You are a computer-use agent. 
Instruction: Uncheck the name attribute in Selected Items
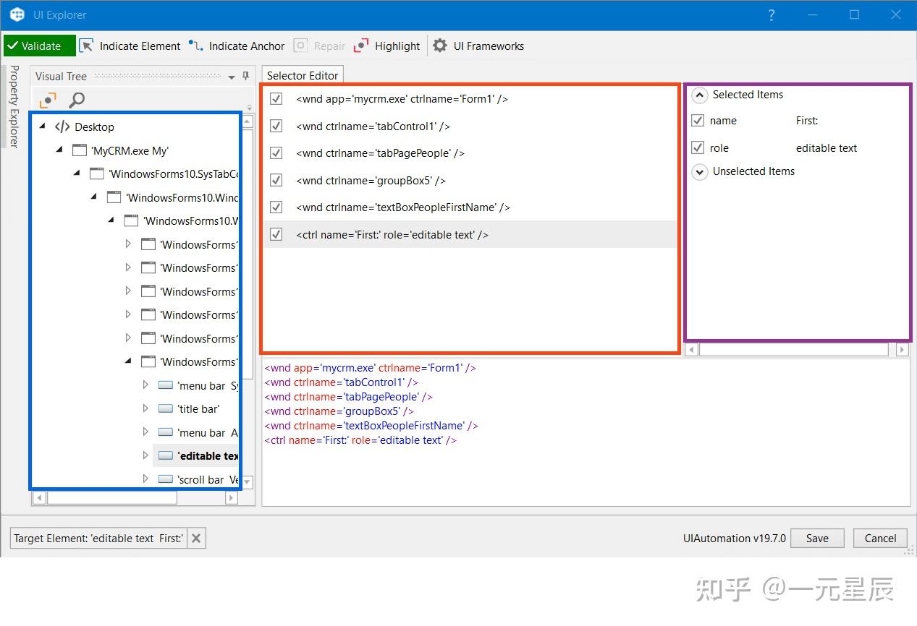pos(697,120)
